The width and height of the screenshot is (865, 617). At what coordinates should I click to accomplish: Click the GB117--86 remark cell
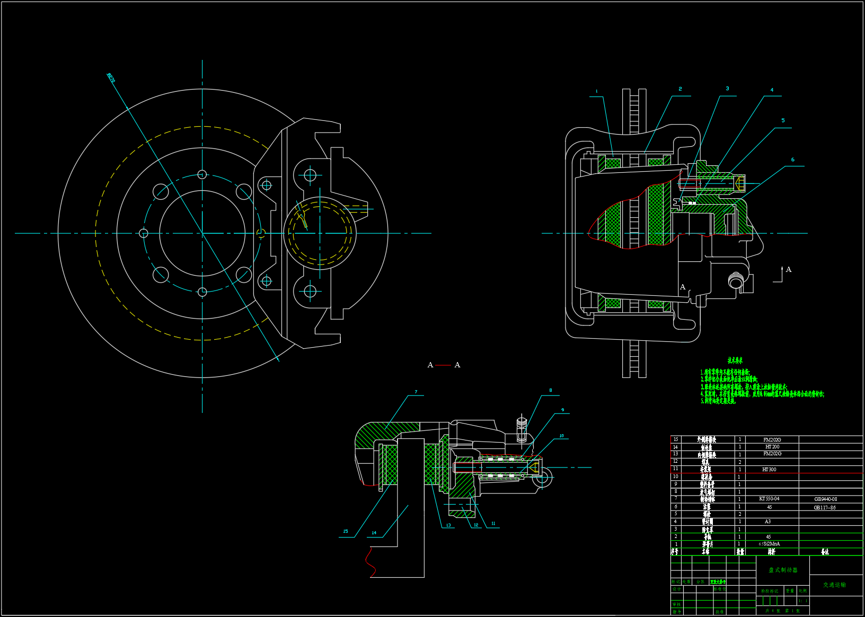coord(825,508)
